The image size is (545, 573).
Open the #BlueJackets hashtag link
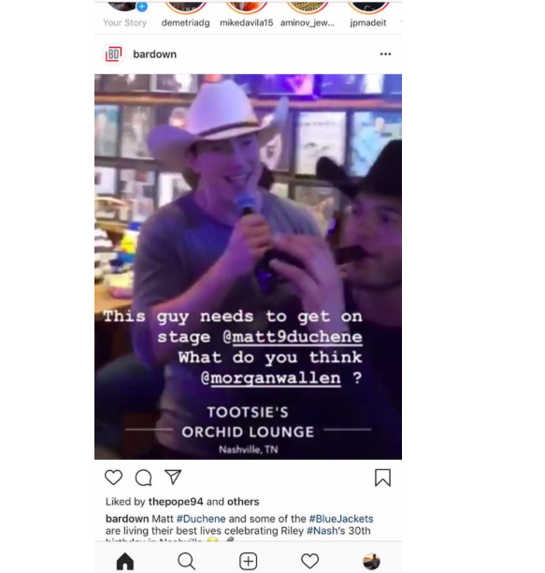[x=341, y=519]
